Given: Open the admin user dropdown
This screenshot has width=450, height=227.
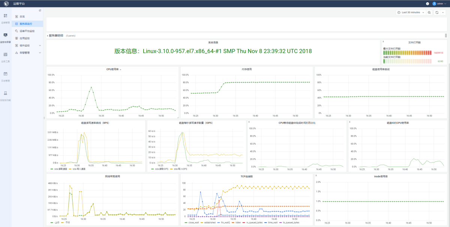Looking at the screenshot, I should coord(439,3).
